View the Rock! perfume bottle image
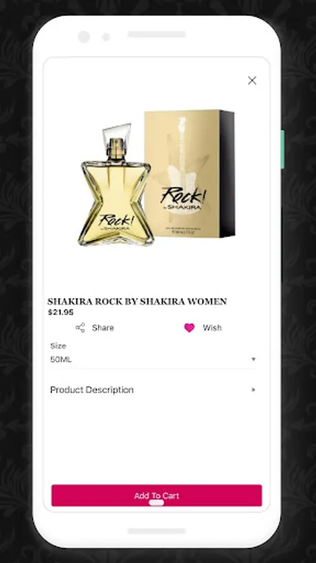316x563 pixels. (116, 185)
